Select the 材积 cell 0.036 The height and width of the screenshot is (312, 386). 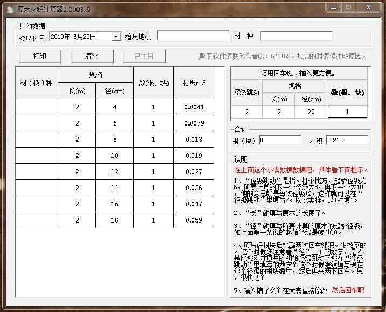tap(194, 188)
